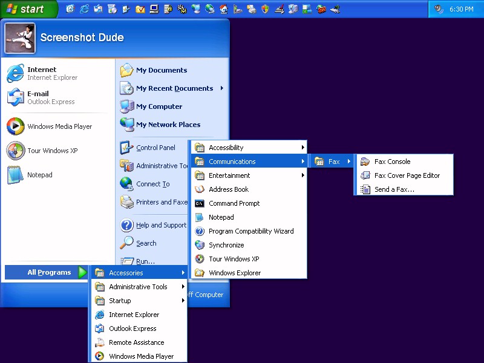Click the Windows Media Player icon in pinned list
Viewport: 484px width, 363px height.
[x=15, y=126]
